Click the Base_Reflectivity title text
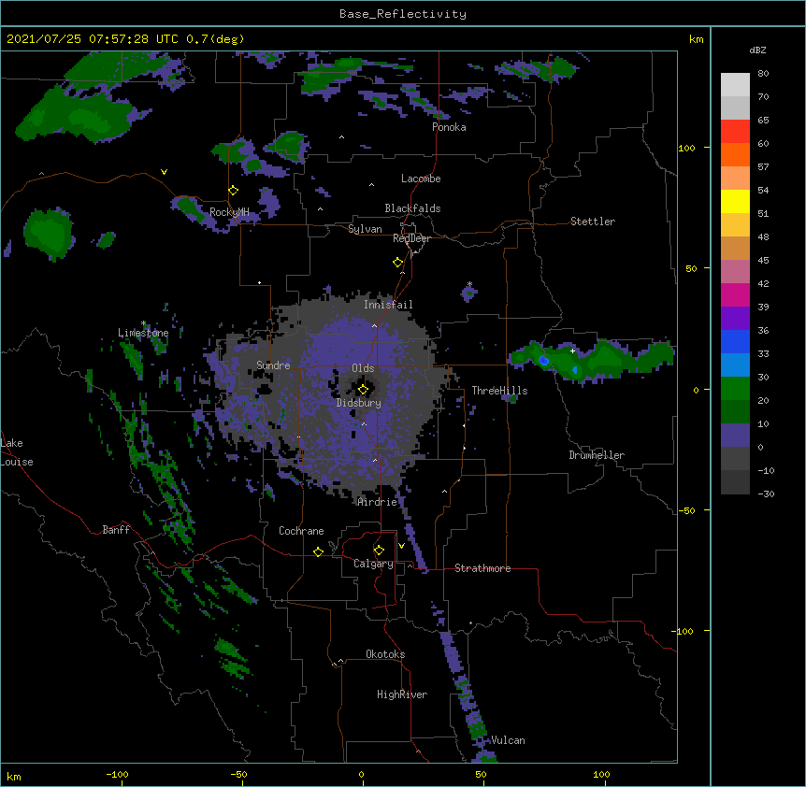Viewport: 806px width, 787px height. (x=403, y=14)
